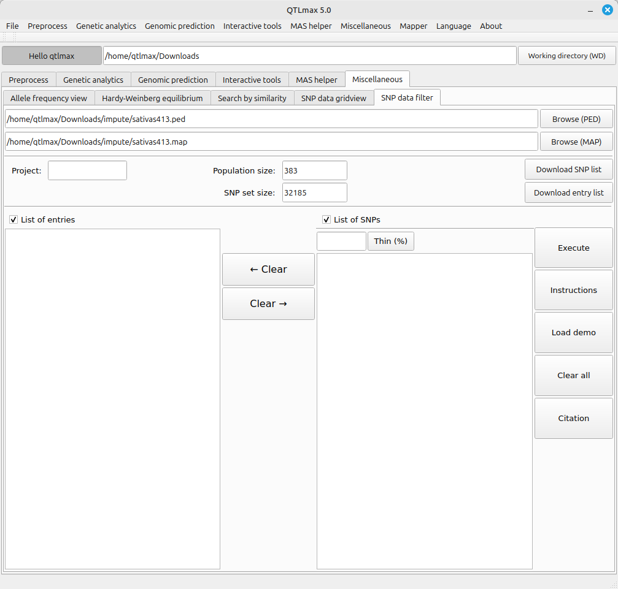Click the Load demo button
This screenshot has width=618, height=589.
click(573, 332)
